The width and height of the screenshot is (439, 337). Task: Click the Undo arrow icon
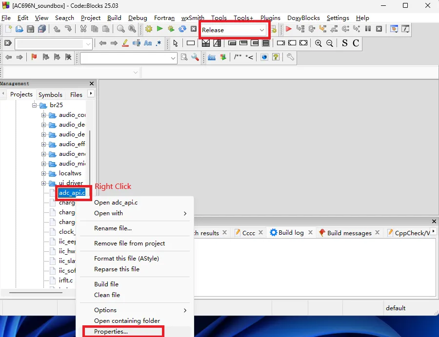(57, 29)
